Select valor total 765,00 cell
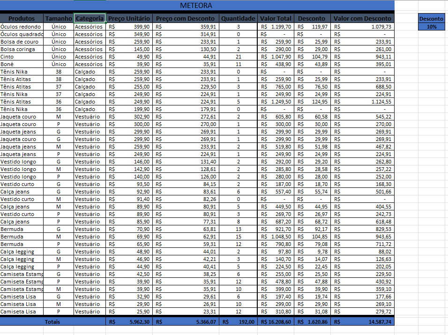The height and width of the screenshot is (335, 448). (276, 87)
